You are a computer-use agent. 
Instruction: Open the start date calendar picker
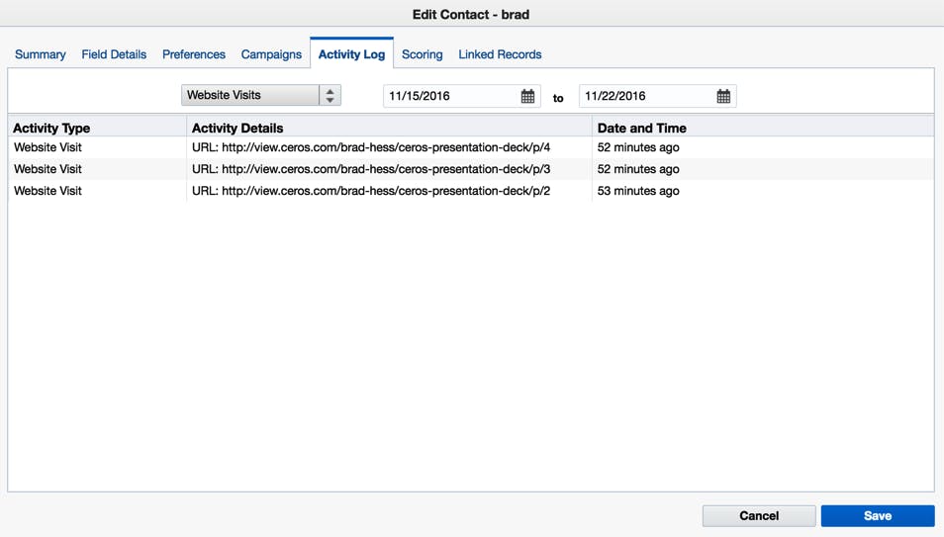coord(527,96)
